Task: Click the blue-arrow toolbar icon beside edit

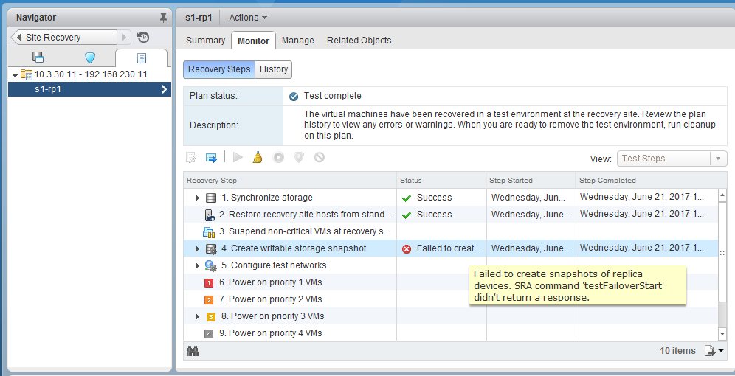Action: click(x=211, y=157)
